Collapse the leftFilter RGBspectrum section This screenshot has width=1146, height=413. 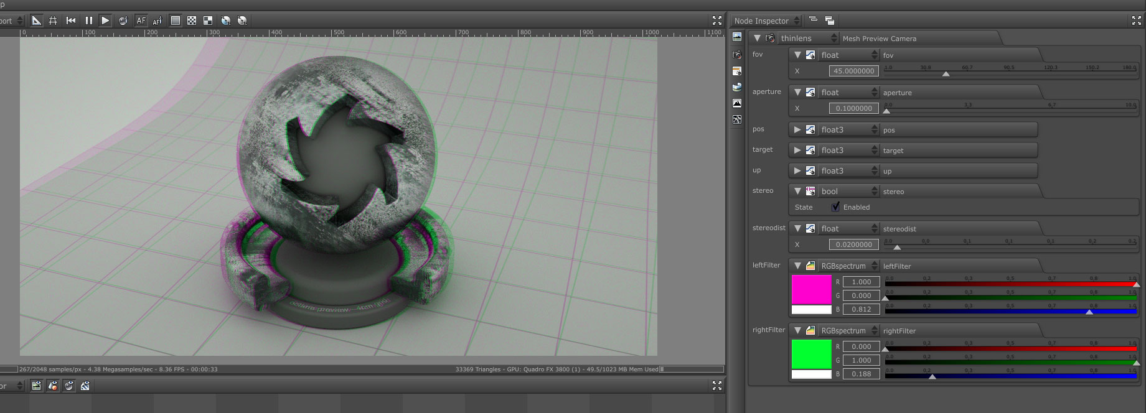(797, 266)
